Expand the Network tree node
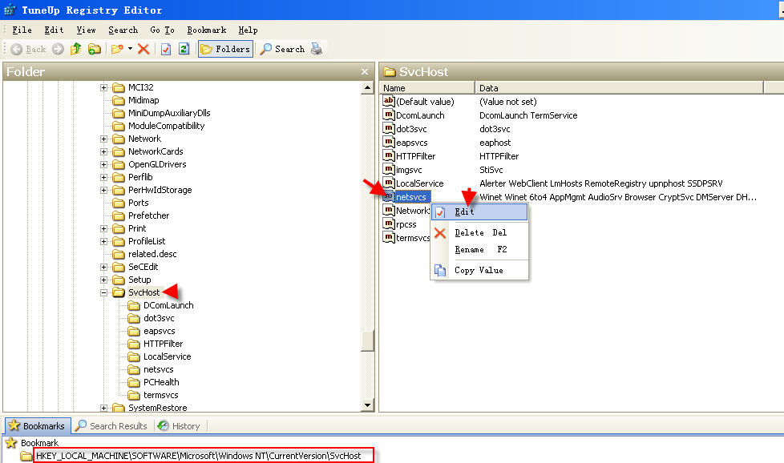The height and width of the screenshot is (463, 784). 103,139
